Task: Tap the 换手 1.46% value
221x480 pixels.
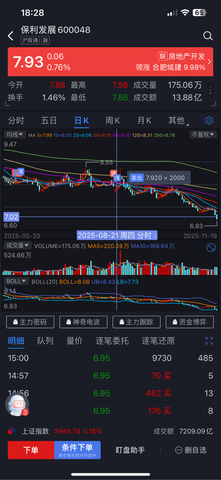Action: click(54, 97)
